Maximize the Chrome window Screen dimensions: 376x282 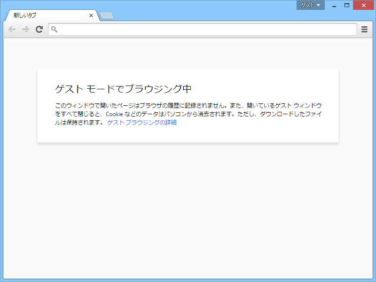[x=347, y=5]
